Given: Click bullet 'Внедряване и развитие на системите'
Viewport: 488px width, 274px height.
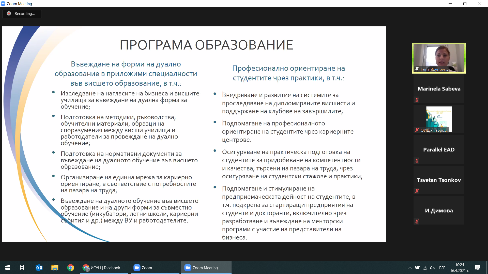Looking at the screenshot, I should pyautogui.click(x=288, y=103).
